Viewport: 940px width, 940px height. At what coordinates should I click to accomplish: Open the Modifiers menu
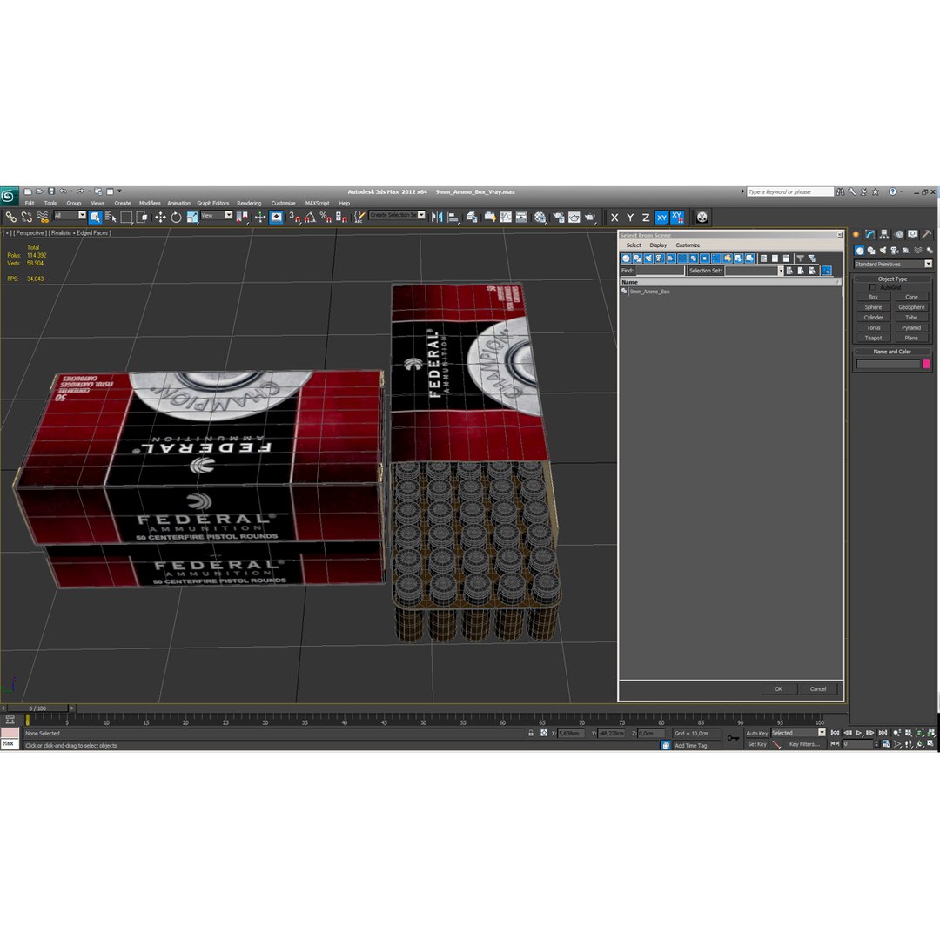150,203
